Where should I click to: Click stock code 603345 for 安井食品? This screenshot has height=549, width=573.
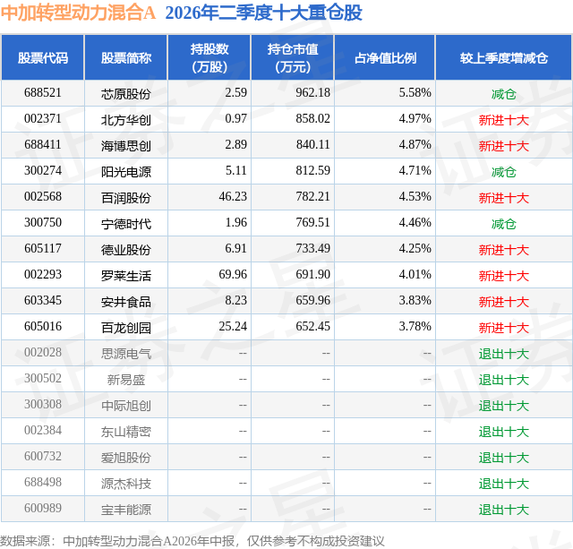[43, 300]
